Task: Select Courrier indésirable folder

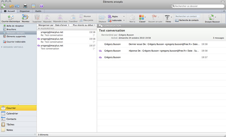Action: [18, 42]
